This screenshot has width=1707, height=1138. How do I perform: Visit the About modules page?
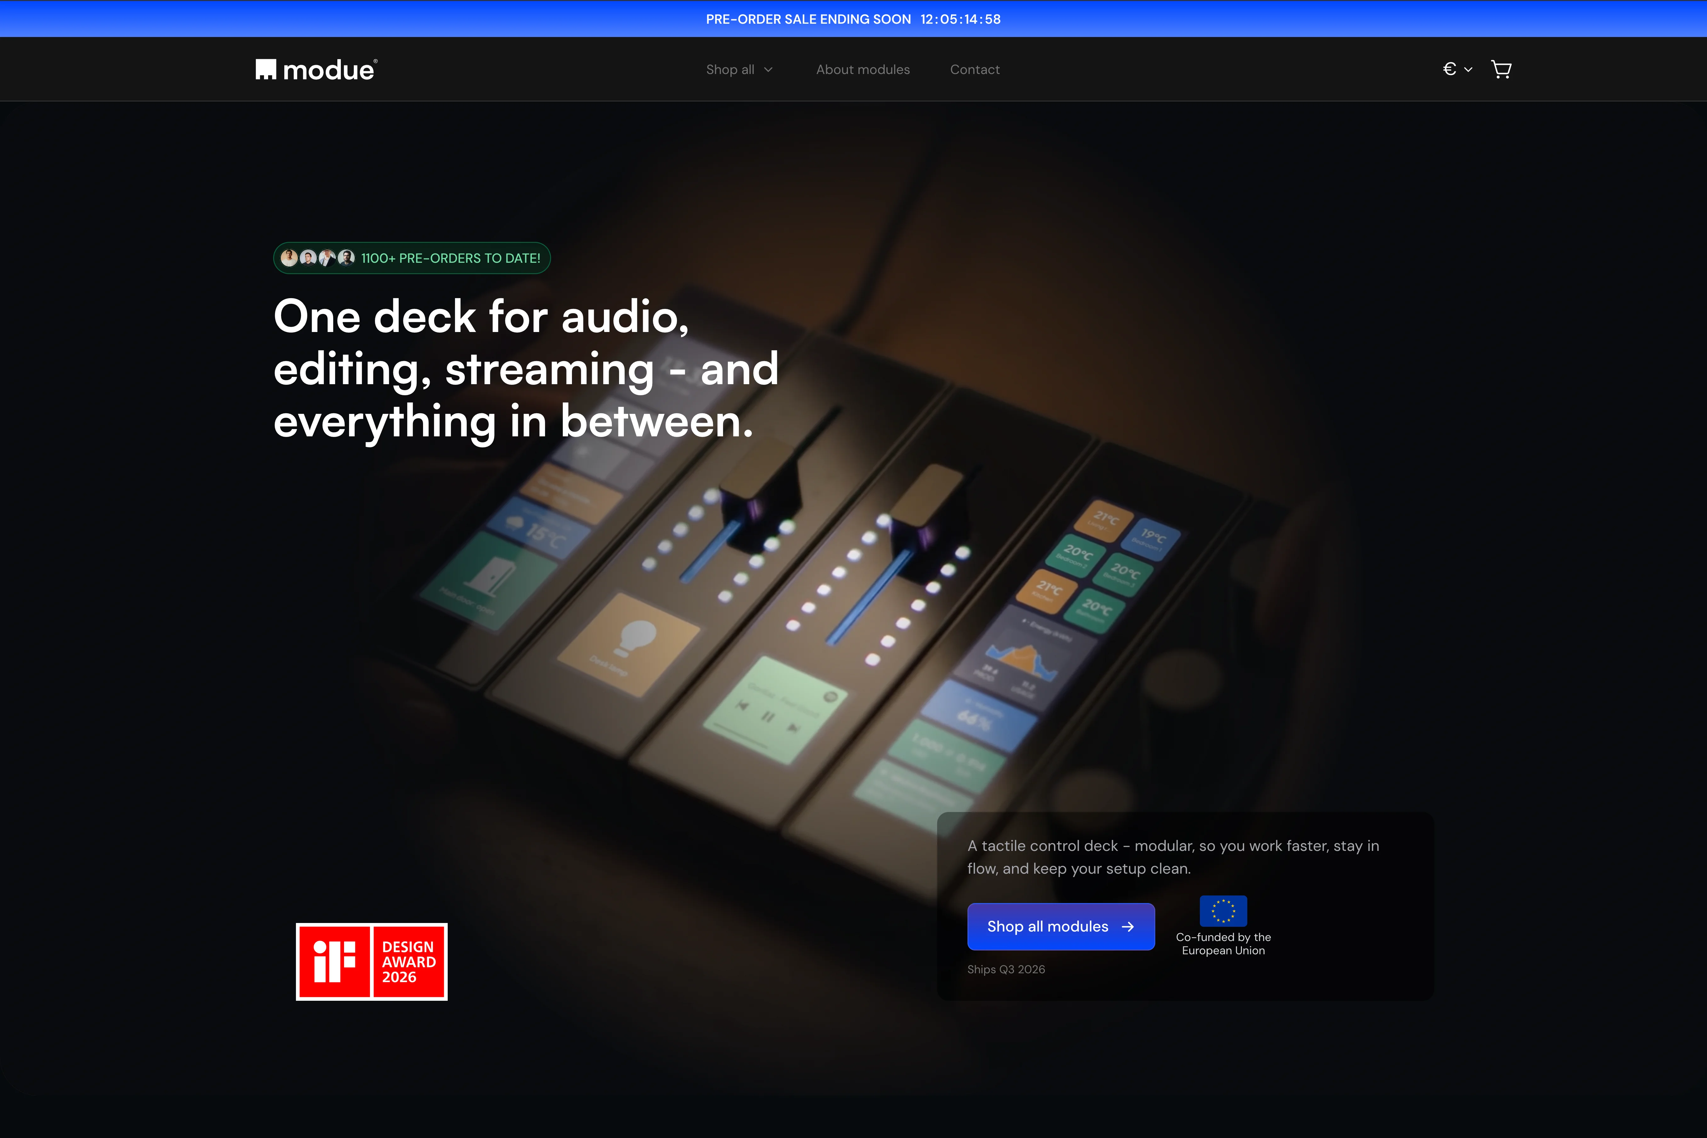point(863,70)
